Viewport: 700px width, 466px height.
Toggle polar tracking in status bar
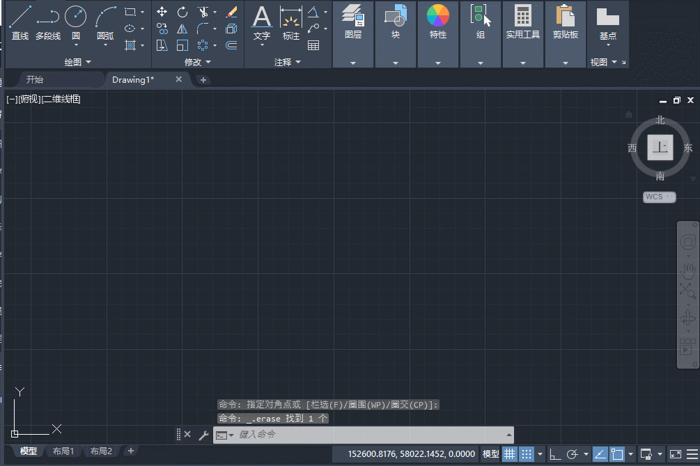[x=572, y=454]
